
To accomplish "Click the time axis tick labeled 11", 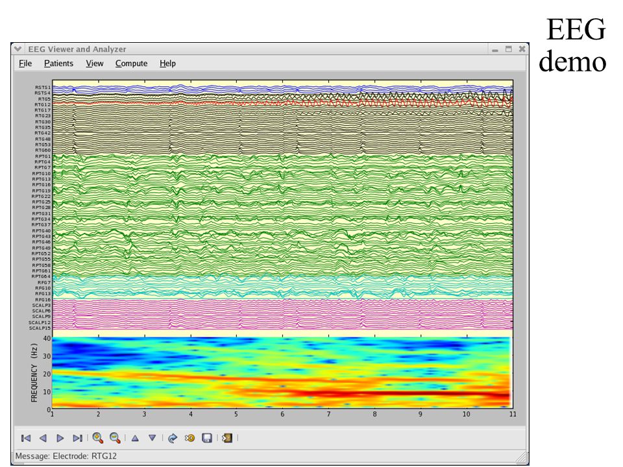I will tap(513, 414).
